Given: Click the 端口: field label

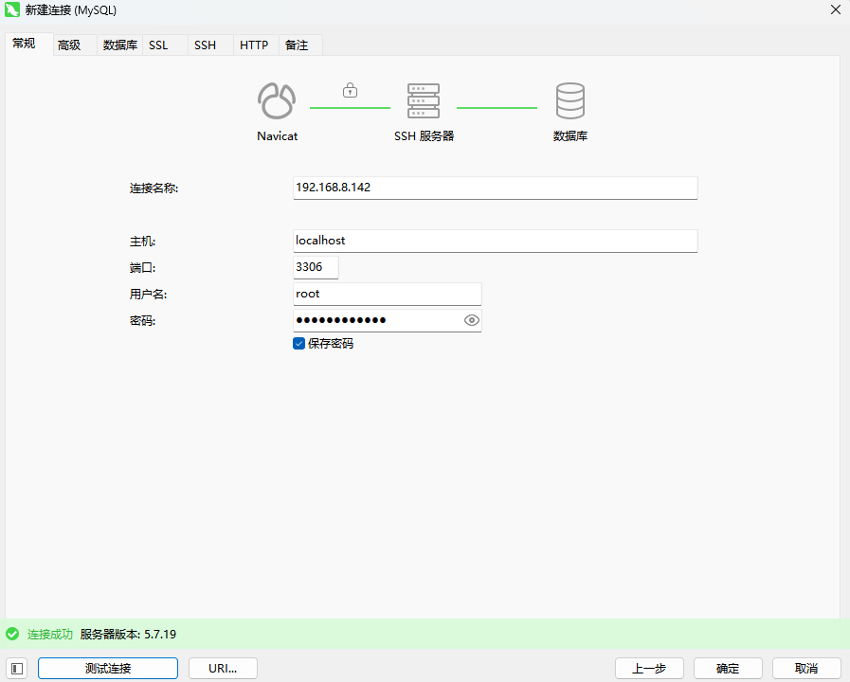Looking at the screenshot, I should coord(142,268).
